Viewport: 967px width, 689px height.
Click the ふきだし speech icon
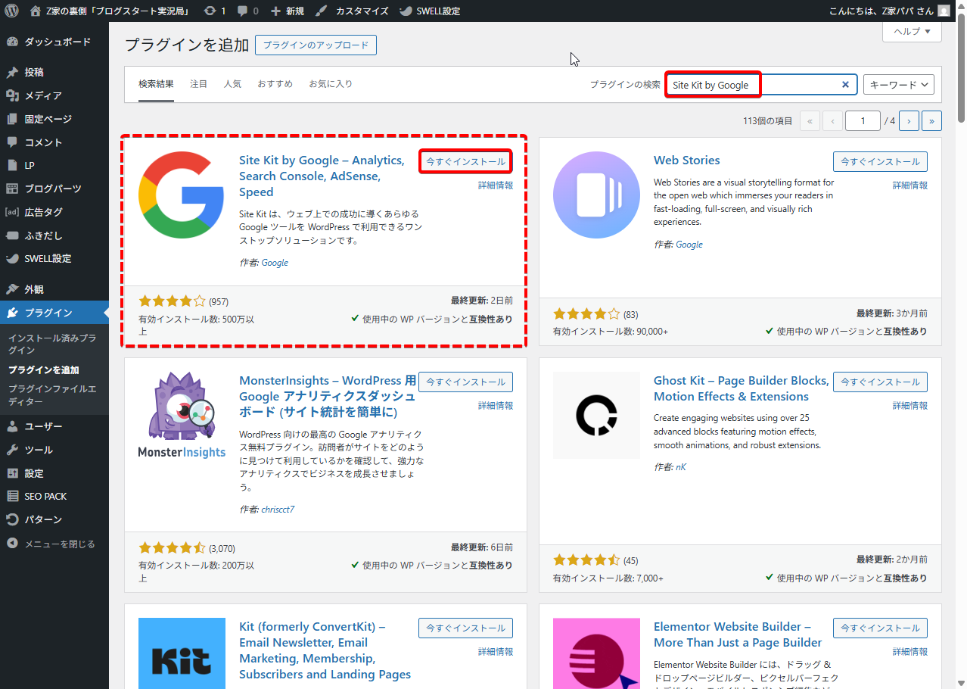click(12, 235)
